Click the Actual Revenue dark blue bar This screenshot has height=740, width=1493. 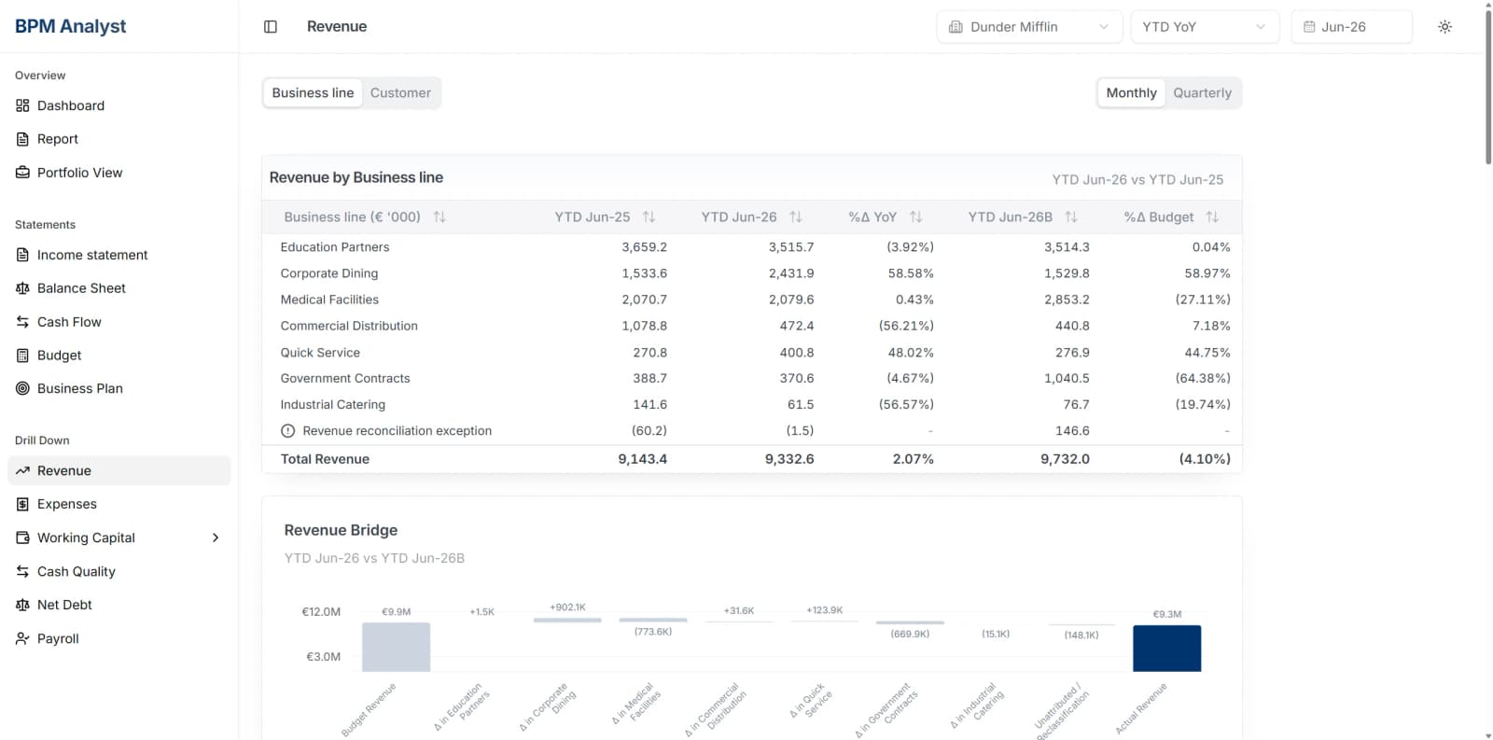tap(1166, 649)
